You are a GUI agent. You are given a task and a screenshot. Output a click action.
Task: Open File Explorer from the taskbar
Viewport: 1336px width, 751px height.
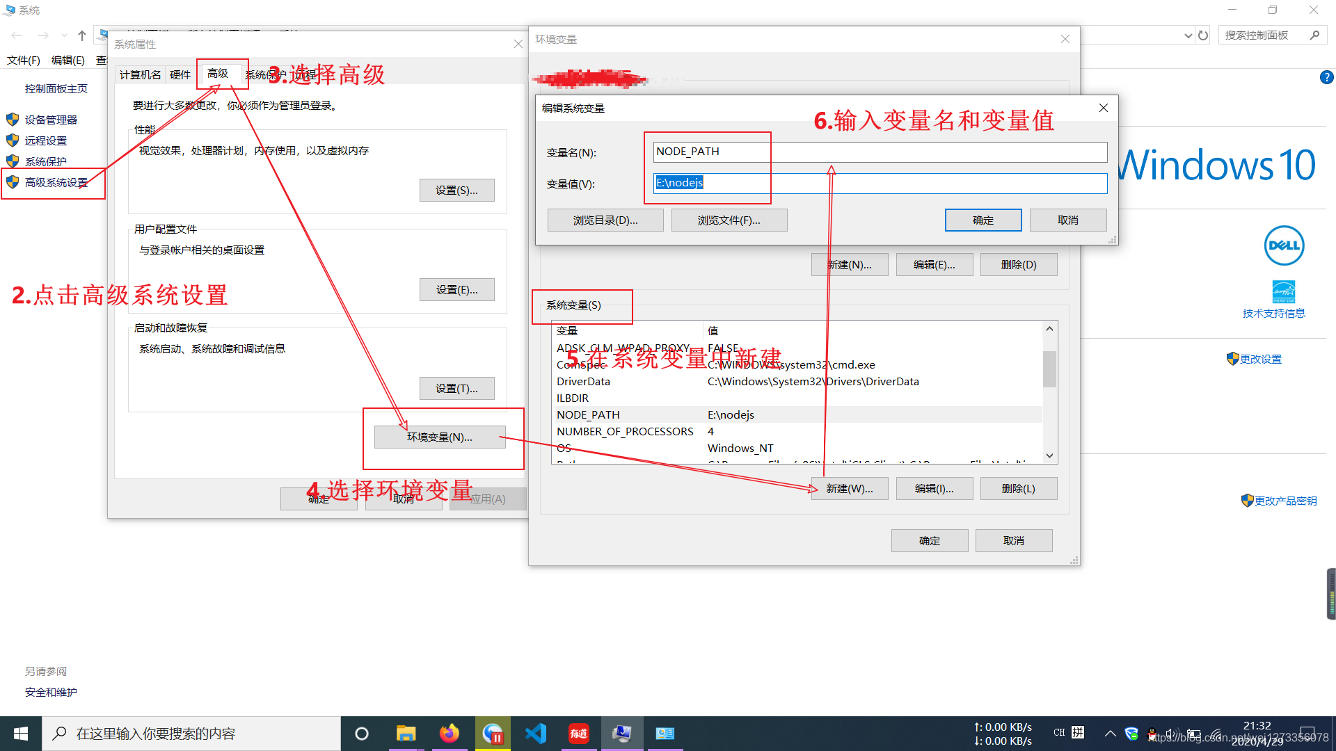pos(406,734)
